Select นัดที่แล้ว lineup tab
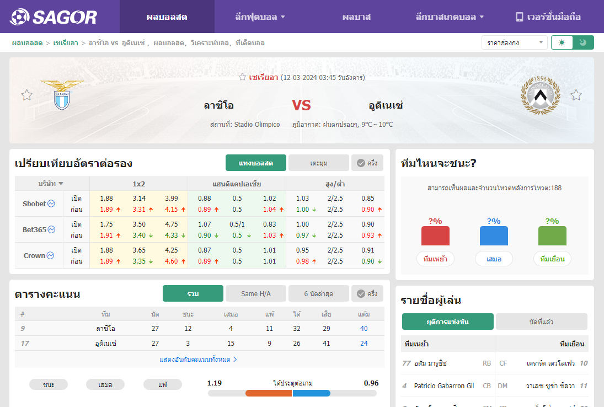Image resolution: width=604 pixels, height=407 pixels. point(541,322)
